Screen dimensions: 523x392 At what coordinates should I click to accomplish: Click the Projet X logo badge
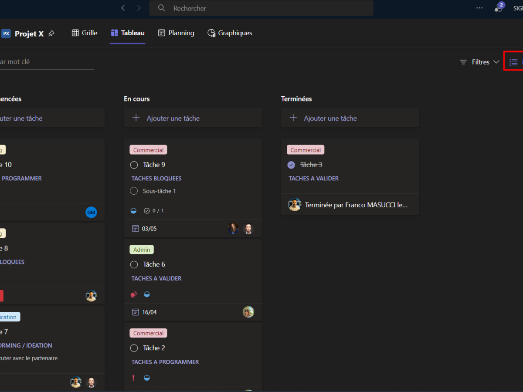pyautogui.click(x=6, y=34)
